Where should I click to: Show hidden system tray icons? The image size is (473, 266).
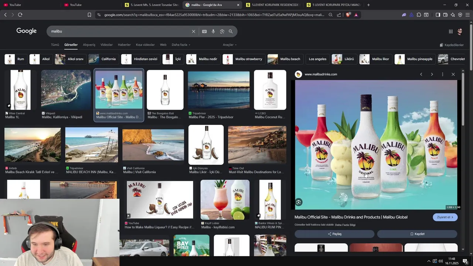[429, 261]
